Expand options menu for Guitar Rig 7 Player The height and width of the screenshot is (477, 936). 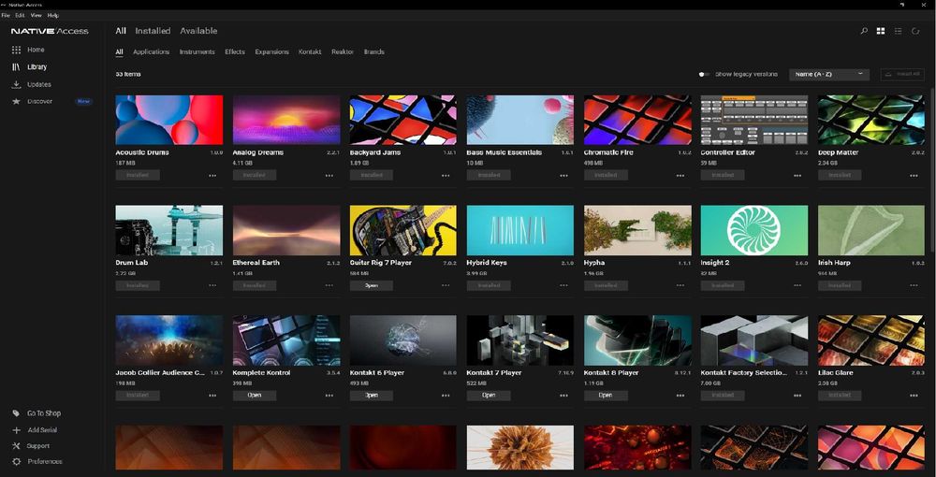tap(446, 285)
